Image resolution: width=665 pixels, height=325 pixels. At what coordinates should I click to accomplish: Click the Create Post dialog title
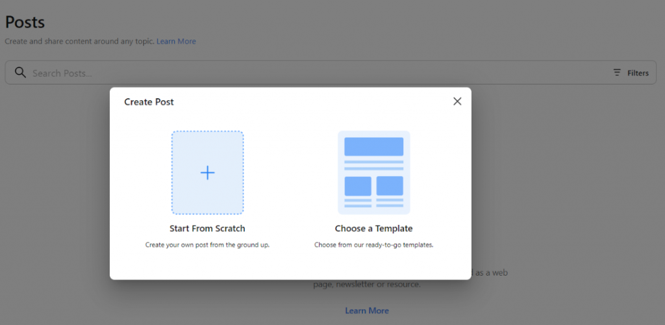149,102
